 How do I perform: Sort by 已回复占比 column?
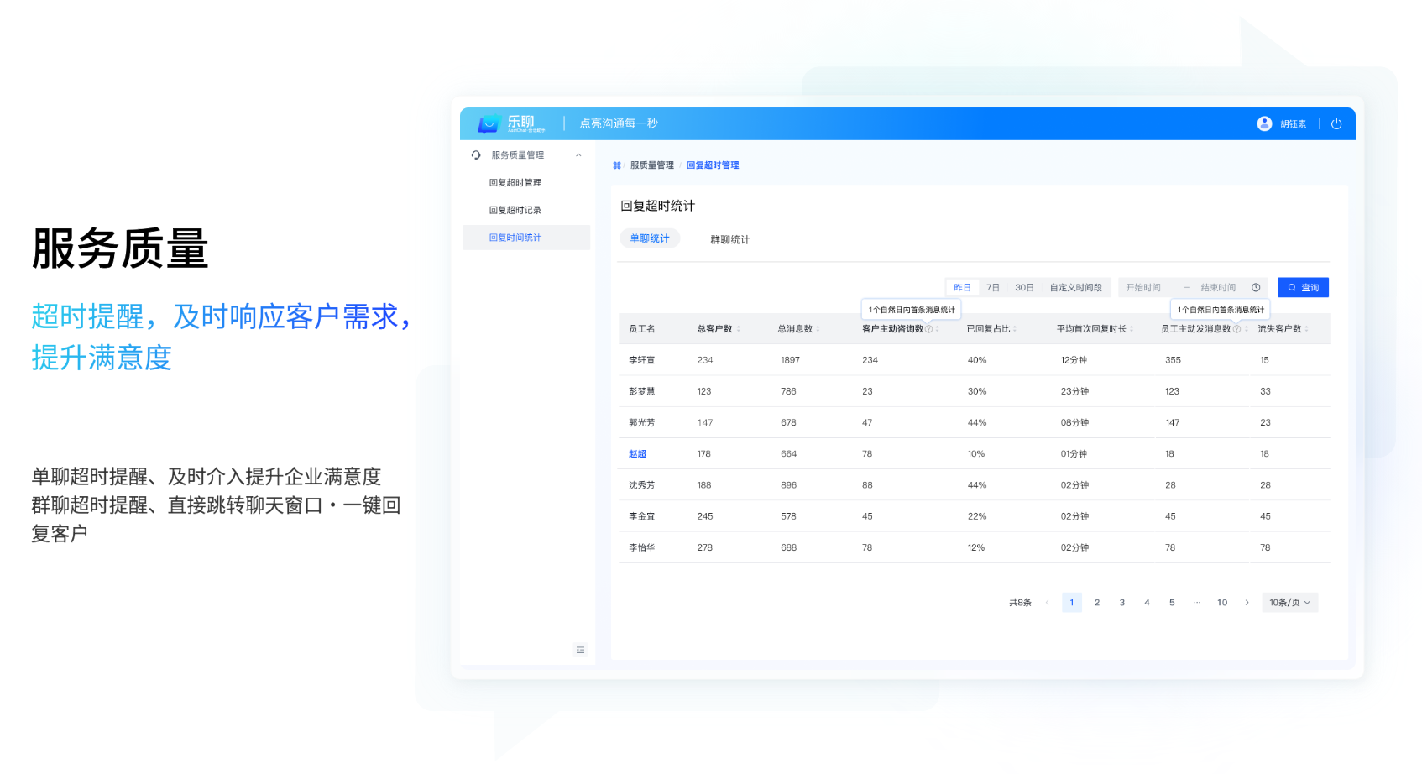1015,329
